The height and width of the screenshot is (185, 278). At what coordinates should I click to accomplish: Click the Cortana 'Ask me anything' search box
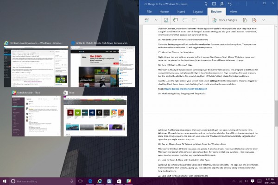[42, 181]
